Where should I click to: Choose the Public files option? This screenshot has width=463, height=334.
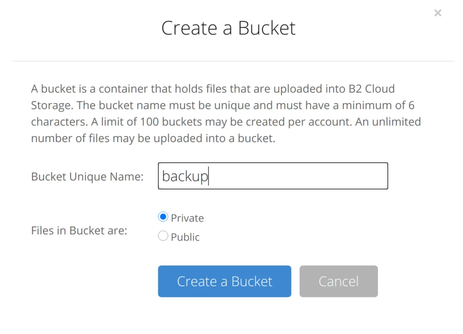[x=163, y=236]
